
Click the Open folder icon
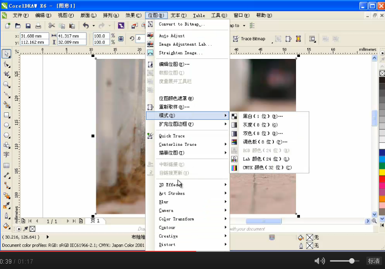point(18,26)
